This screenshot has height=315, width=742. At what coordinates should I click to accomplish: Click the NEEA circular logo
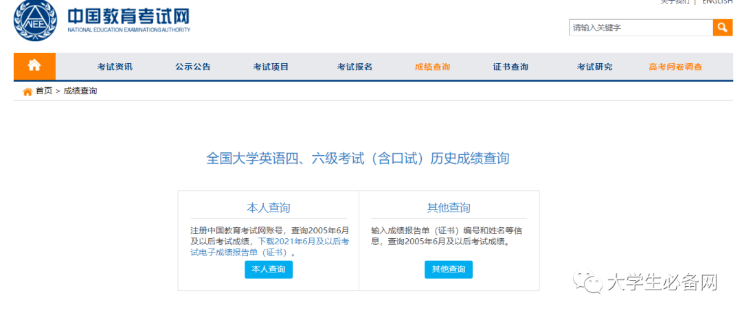coord(36,21)
